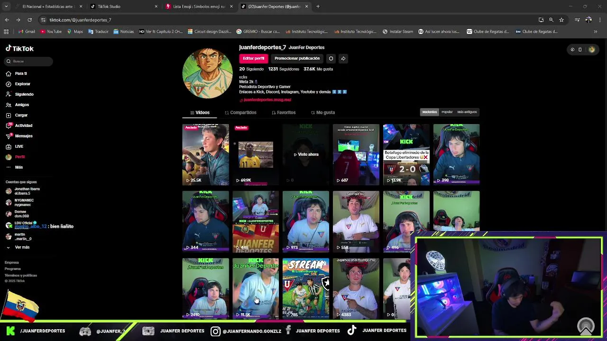607x341 pixels.
Task: Open browser zoom magnifier icon
Action: pyautogui.click(x=551, y=20)
